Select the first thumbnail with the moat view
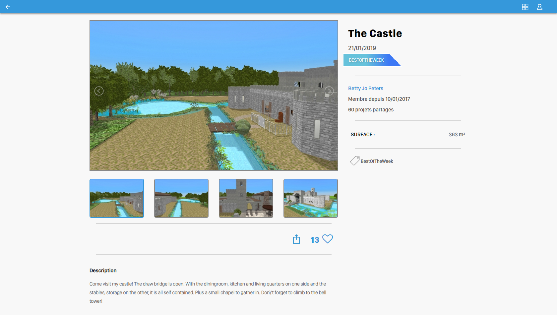Image resolution: width=557 pixels, height=315 pixels. [x=117, y=198]
